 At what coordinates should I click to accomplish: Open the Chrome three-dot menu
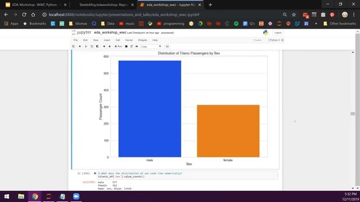pos(354,15)
